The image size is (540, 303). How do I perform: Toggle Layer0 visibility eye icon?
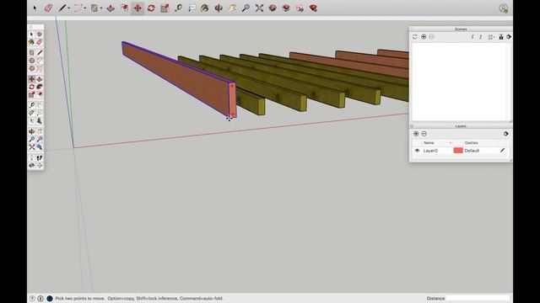click(x=417, y=151)
